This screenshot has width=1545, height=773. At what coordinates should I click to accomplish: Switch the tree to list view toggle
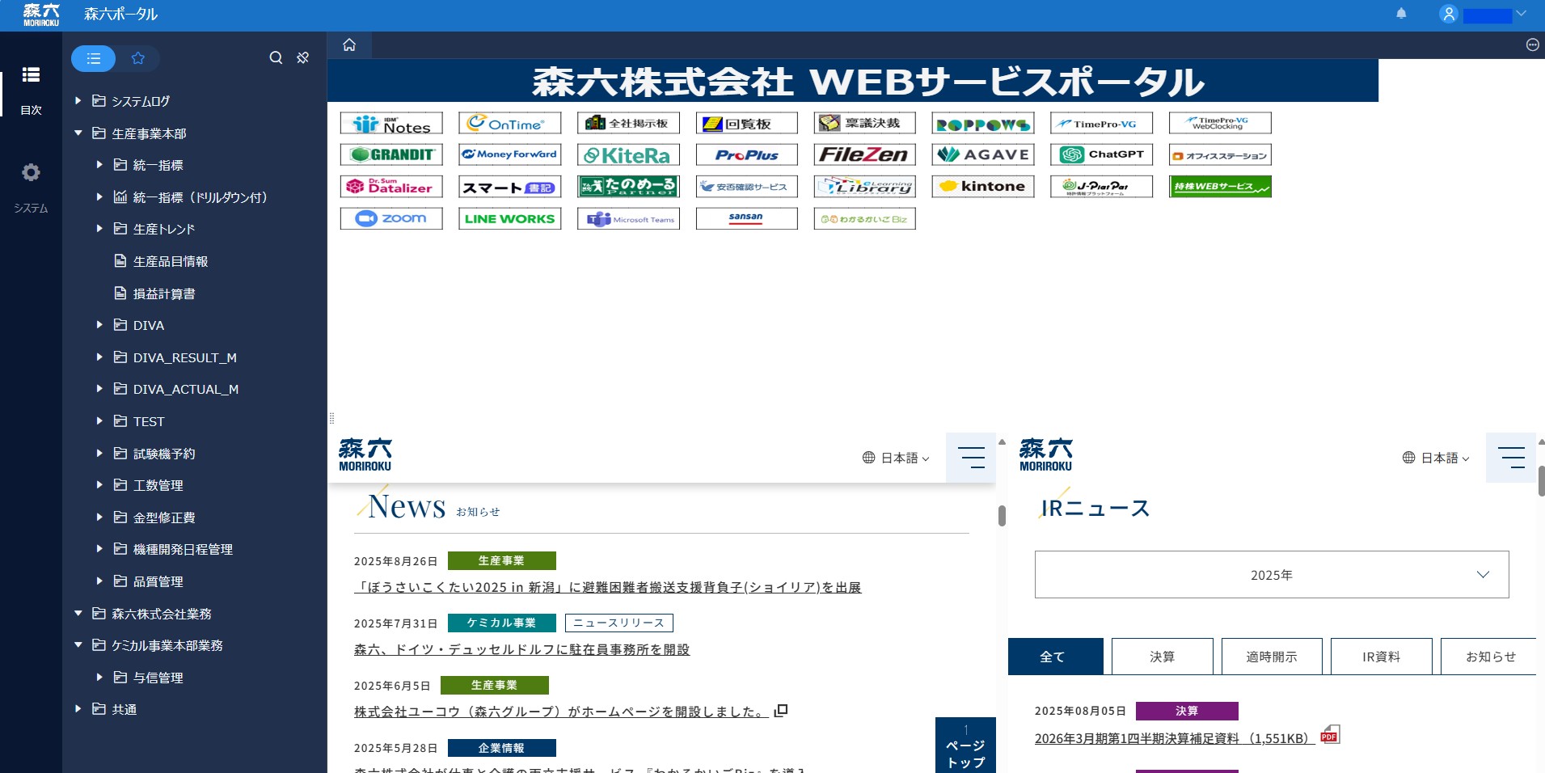(94, 58)
